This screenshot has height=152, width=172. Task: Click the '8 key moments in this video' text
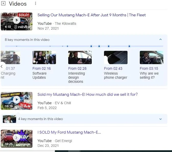point(27,40)
